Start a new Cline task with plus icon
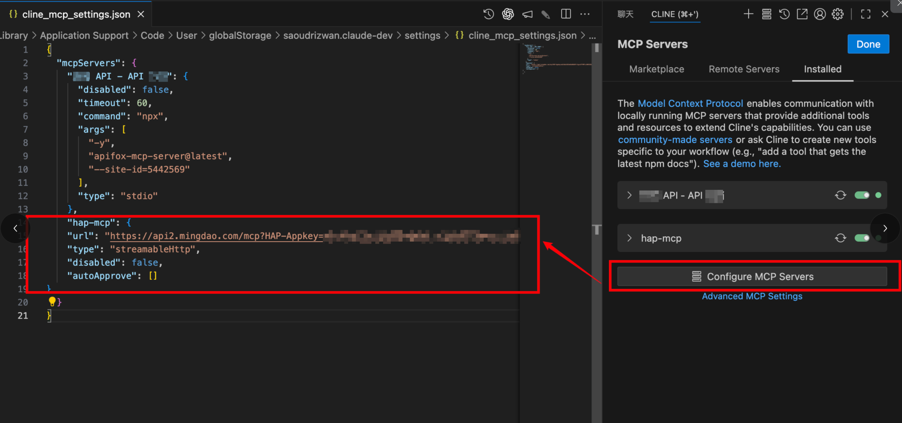This screenshot has width=902, height=423. (748, 14)
